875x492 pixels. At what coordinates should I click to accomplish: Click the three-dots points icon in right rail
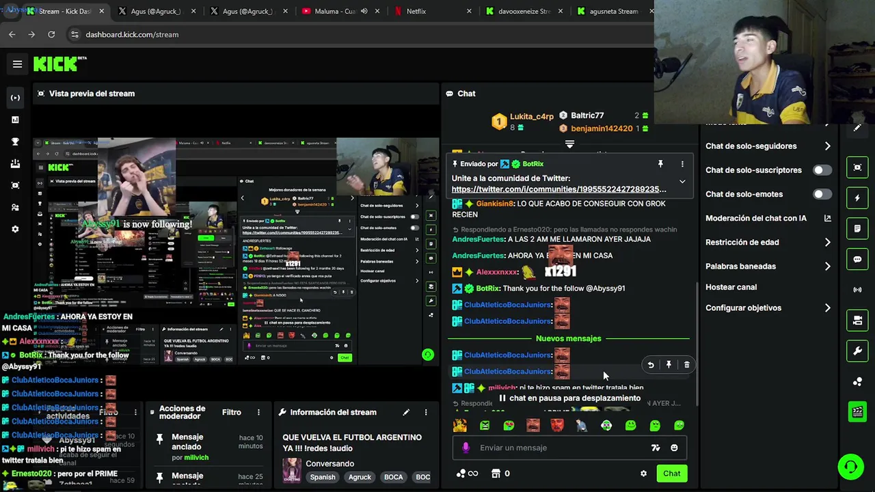[857, 382]
